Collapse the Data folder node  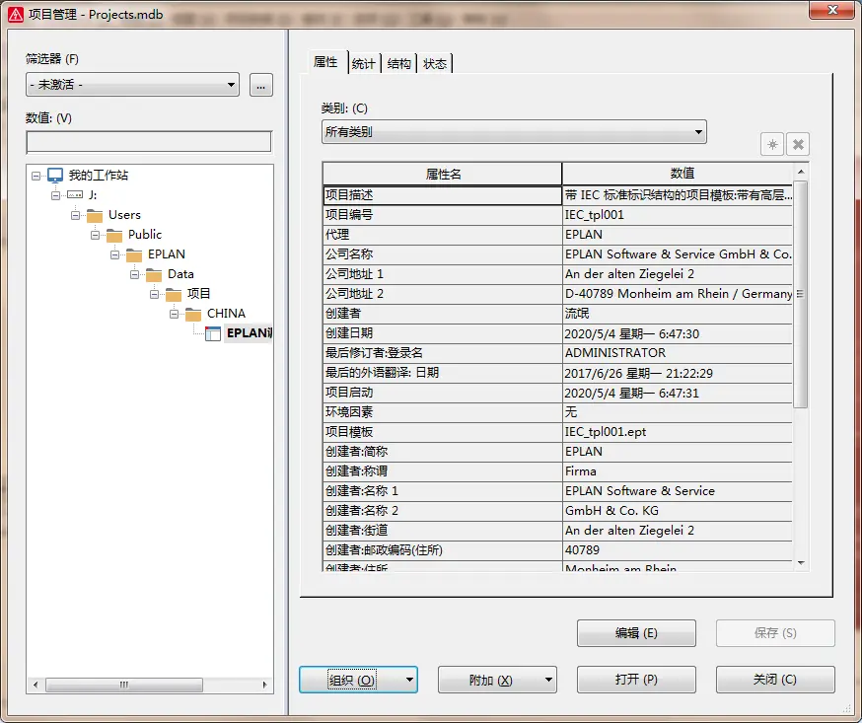pyautogui.click(x=135, y=274)
